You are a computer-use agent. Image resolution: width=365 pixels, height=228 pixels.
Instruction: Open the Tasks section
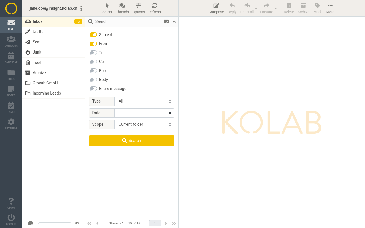point(11,107)
